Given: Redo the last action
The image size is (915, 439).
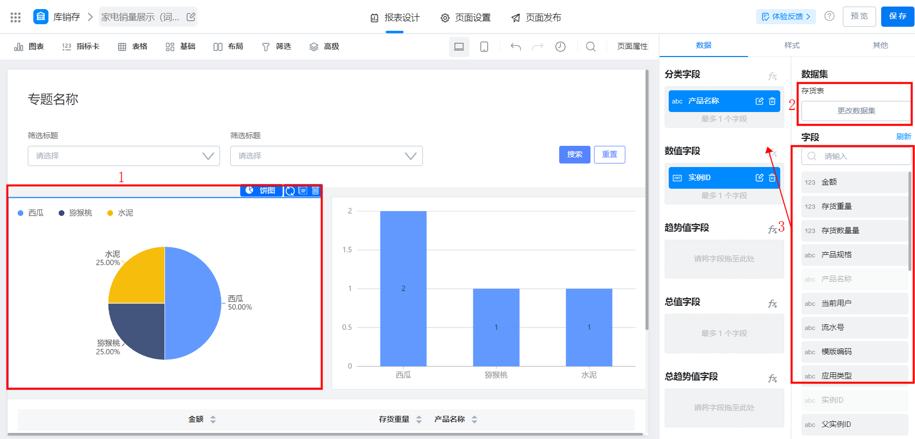Looking at the screenshot, I should tap(538, 47).
